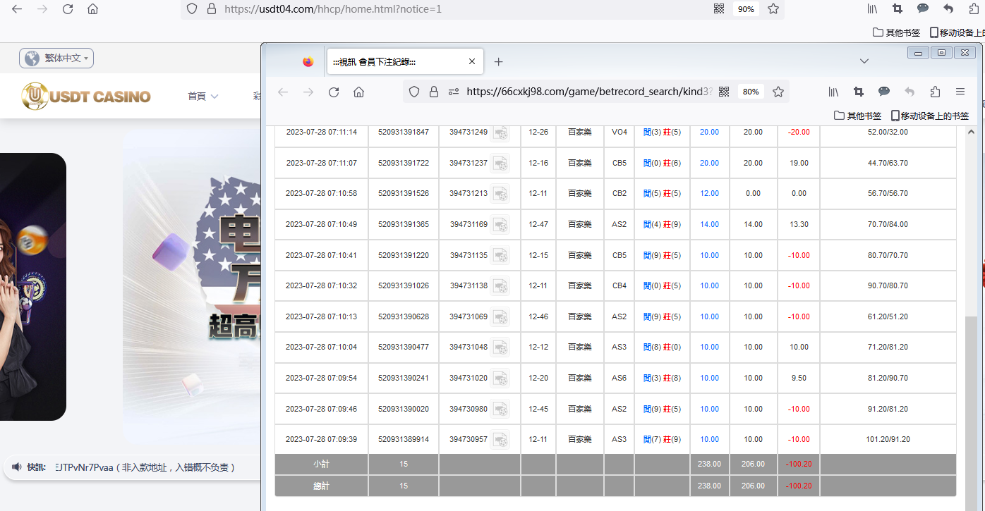Click the blue 12.00 bet amount for 520931391526
The image size is (985, 511).
click(709, 194)
